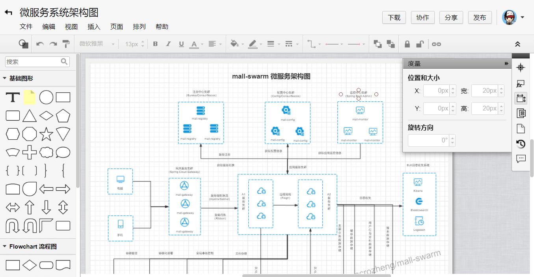Viewport: 534px width, 277px height.
Task: Toggle bold text formatting
Action: coord(155,44)
